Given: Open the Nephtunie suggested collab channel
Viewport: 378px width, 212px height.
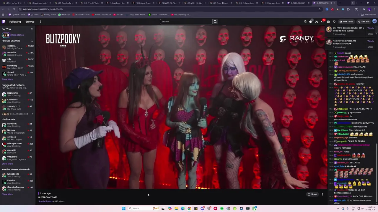Looking at the screenshot, I should coord(18,94).
